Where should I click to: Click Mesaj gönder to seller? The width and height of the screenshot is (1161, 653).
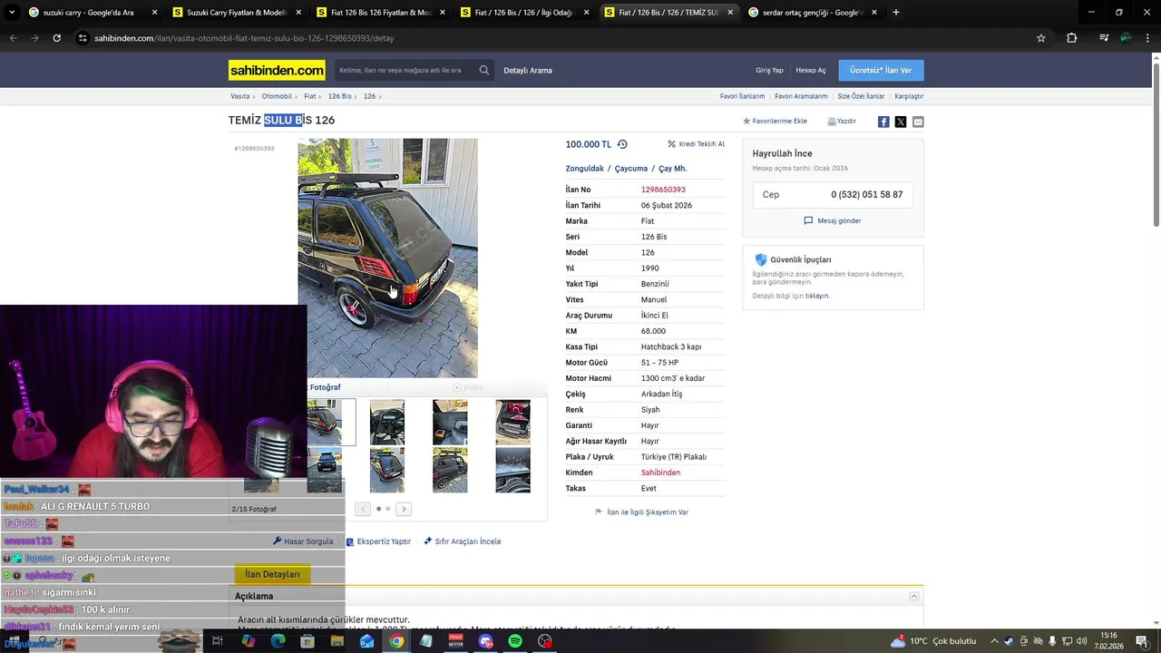pos(833,220)
